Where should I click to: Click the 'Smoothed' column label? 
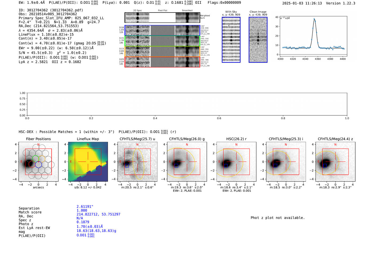[187, 11]
